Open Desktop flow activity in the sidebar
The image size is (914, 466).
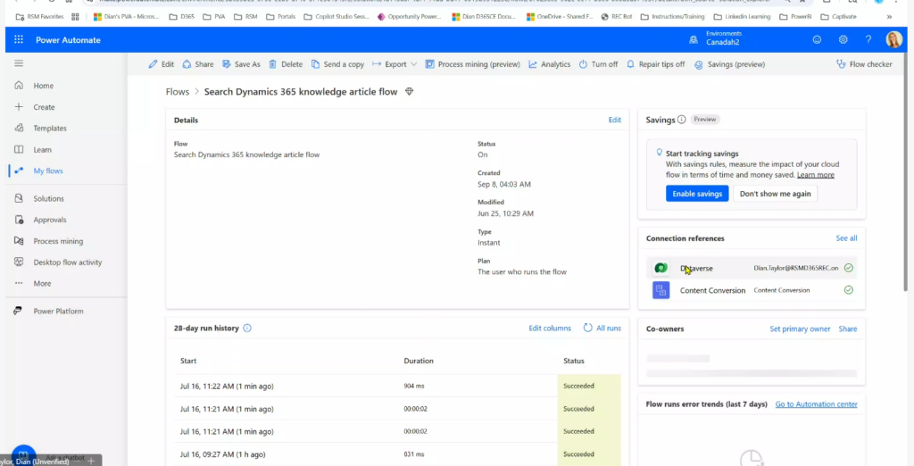coord(67,262)
